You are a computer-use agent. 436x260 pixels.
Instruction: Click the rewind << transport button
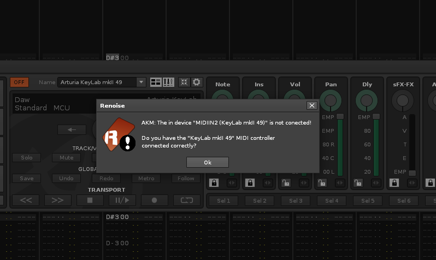[26, 200]
